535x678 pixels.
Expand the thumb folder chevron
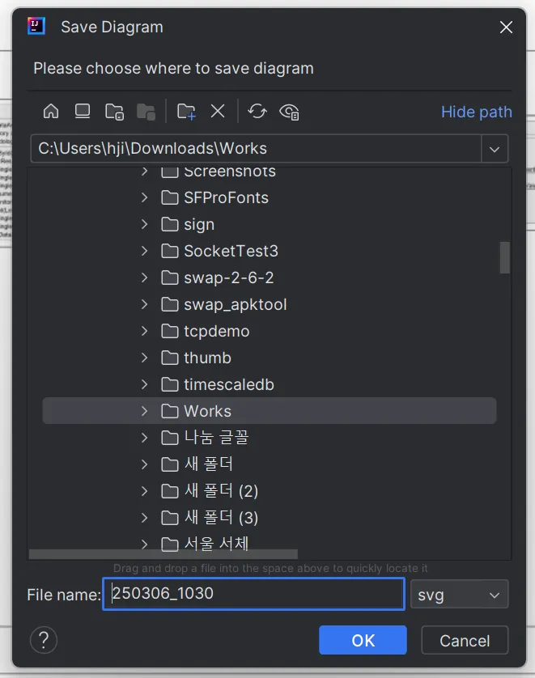pyautogui.click(x=144, y=358)
